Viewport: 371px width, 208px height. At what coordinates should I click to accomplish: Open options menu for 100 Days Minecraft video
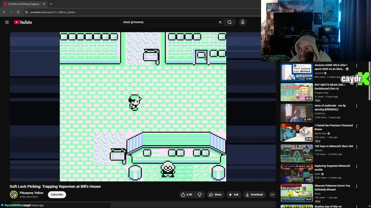click(357, 146)
